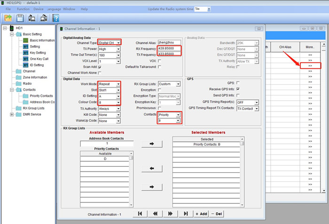Advance to the next channel record
The height and width of the screenshot is (224, 329).
pos(170,214)
